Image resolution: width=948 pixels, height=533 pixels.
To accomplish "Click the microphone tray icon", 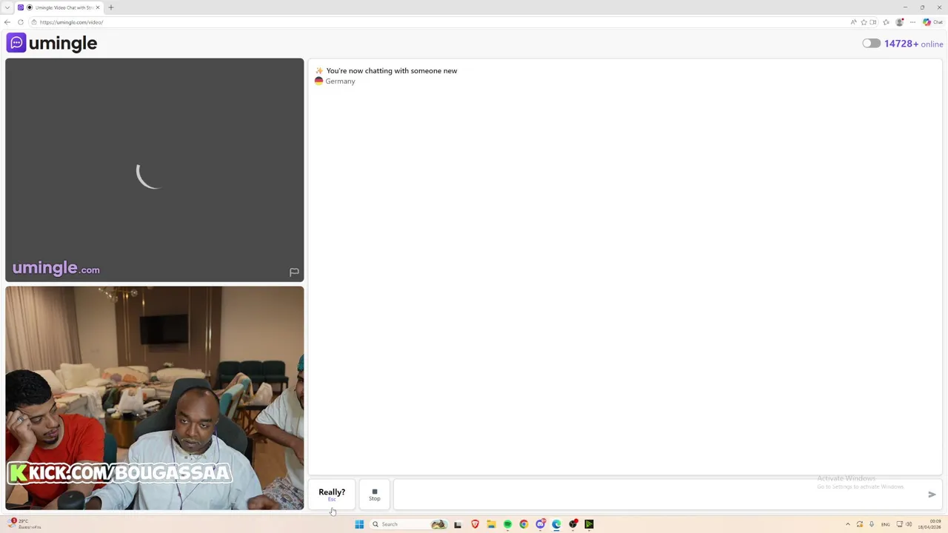I will 872,524.
